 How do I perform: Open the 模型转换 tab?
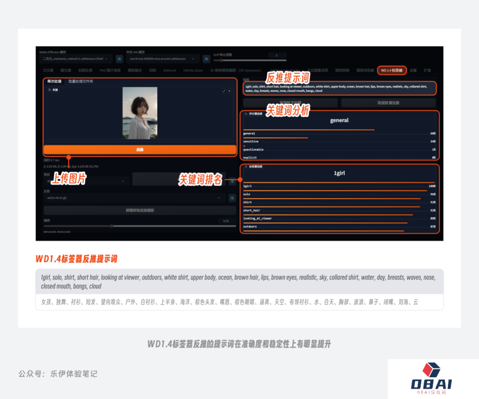pos(342,70)
